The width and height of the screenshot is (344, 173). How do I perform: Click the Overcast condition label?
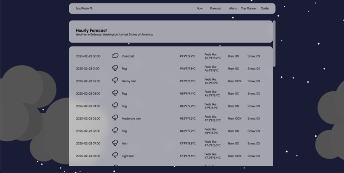tap(128, 56)
